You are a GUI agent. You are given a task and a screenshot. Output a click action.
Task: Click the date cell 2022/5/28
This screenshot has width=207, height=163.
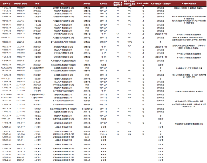coord(20,8)
